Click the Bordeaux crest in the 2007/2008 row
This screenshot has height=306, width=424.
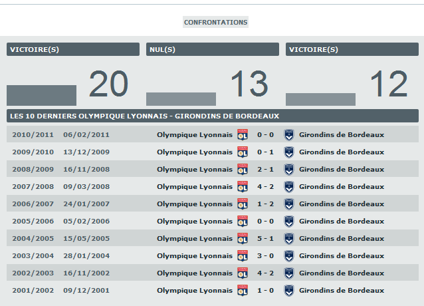coord(289,187)
